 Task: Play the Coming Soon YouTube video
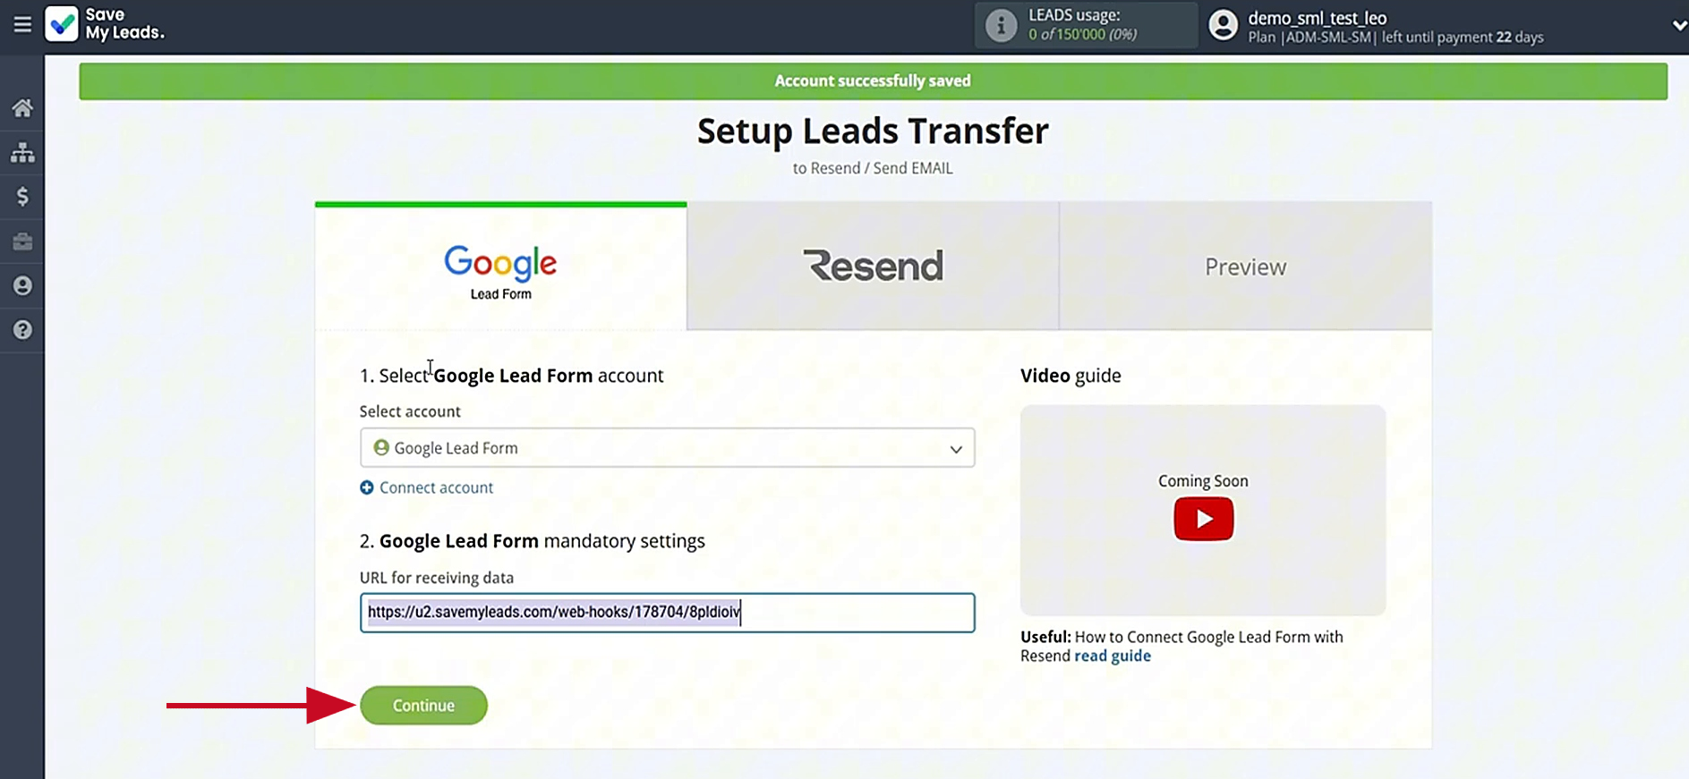point(1203,519)
